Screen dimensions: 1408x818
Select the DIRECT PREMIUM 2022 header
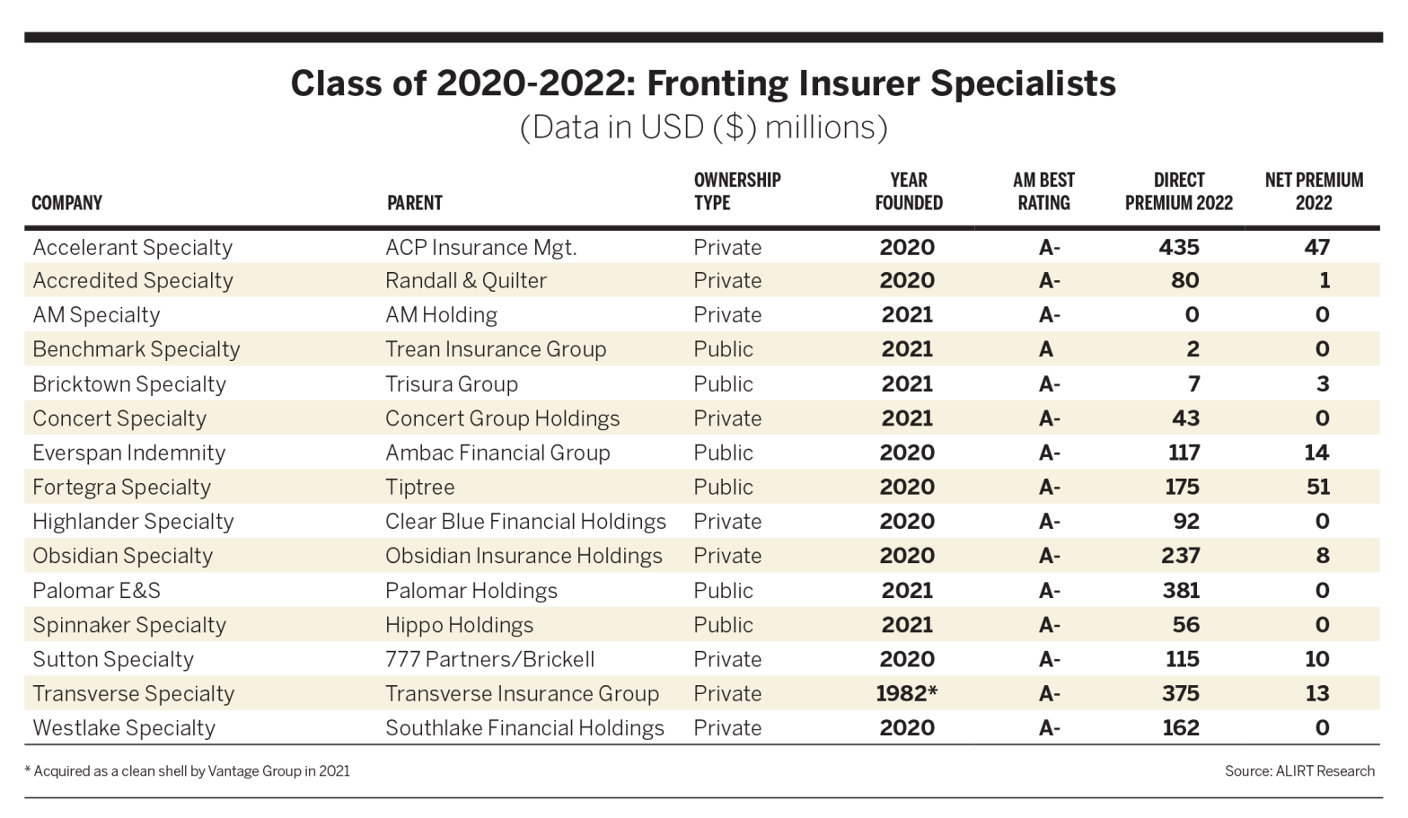pyautogui.click(x=1178, y=191)
